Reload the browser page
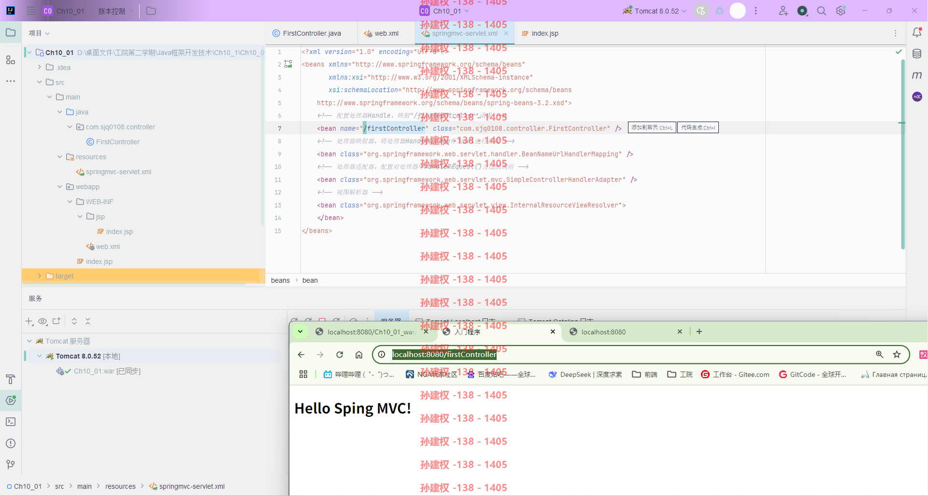 tap(340, 355)
